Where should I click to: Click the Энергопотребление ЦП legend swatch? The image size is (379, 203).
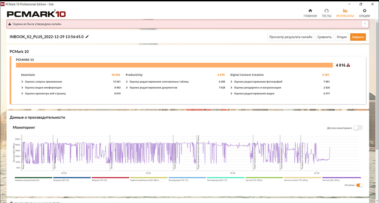tap(149, 177)
